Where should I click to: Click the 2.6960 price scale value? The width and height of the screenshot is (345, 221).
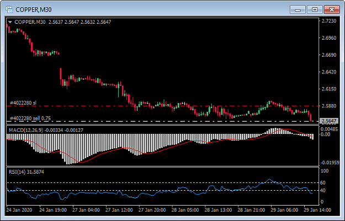329,38
